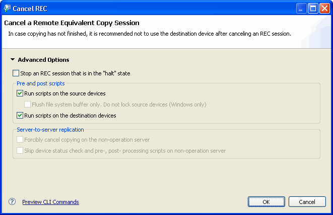Click the Cancel REC title bar text
The image size is (333, 215).
[x=30, y=9]
